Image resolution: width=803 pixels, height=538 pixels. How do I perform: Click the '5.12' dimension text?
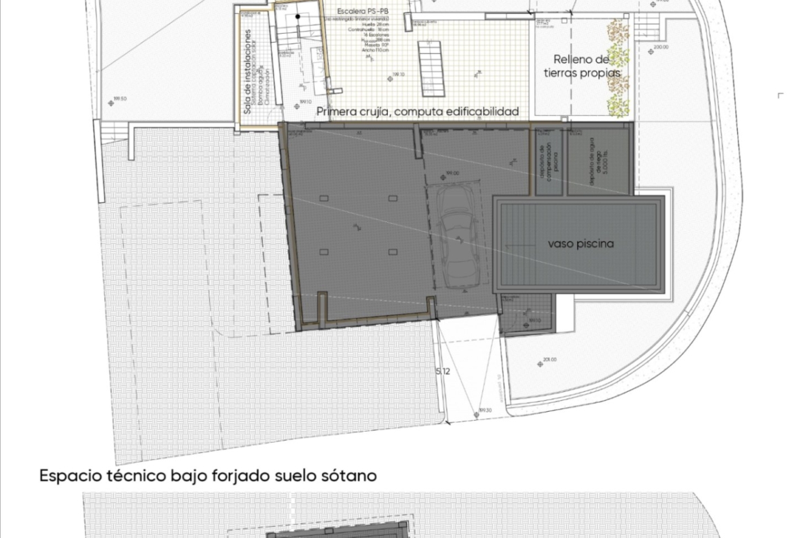coord(443,371)
